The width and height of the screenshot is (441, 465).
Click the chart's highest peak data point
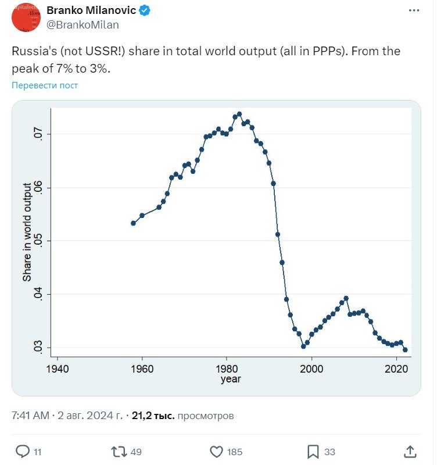239,114
